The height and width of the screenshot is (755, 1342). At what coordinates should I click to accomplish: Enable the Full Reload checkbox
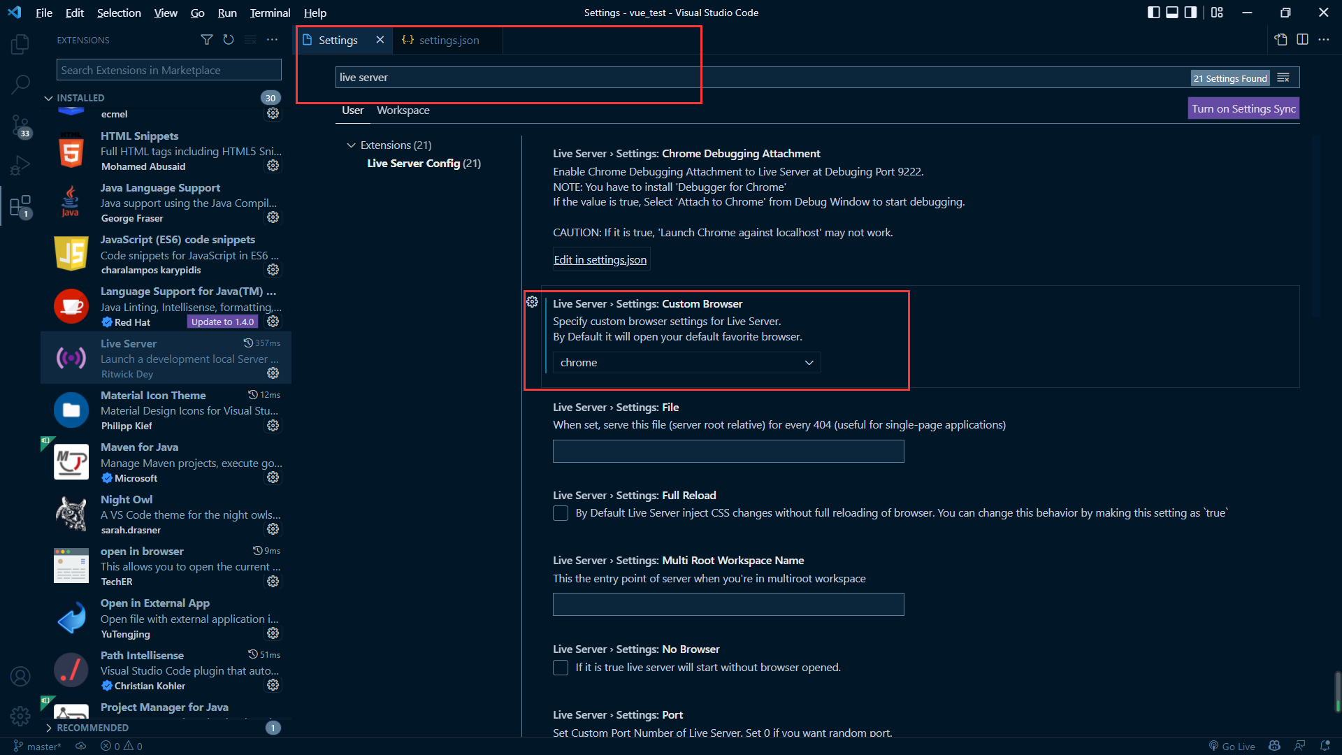(x=561, y=513)
